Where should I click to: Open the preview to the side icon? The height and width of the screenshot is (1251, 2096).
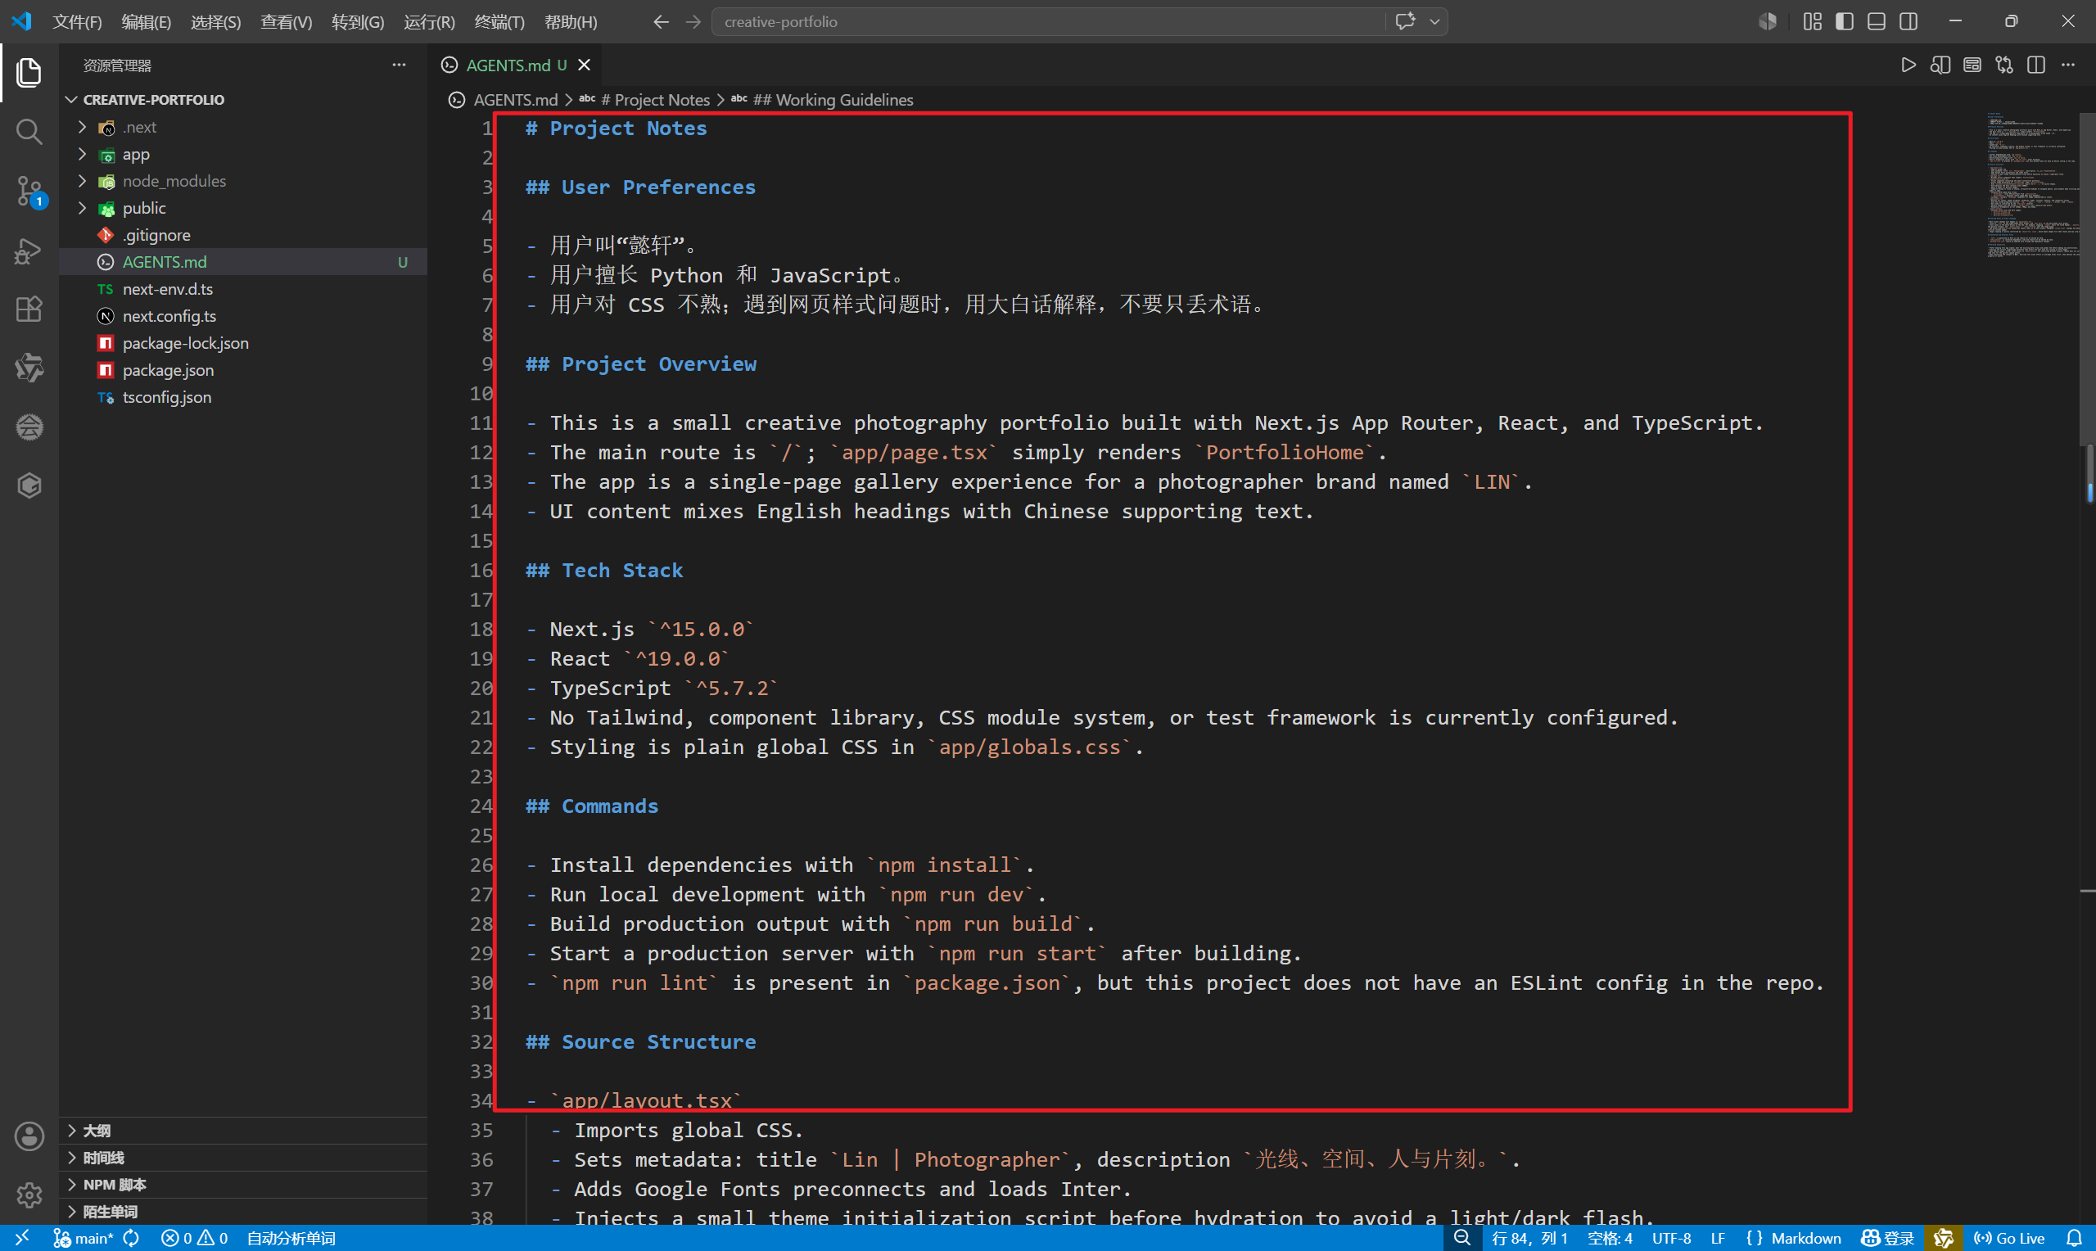pyautogui.click(x=1940, y=65)
